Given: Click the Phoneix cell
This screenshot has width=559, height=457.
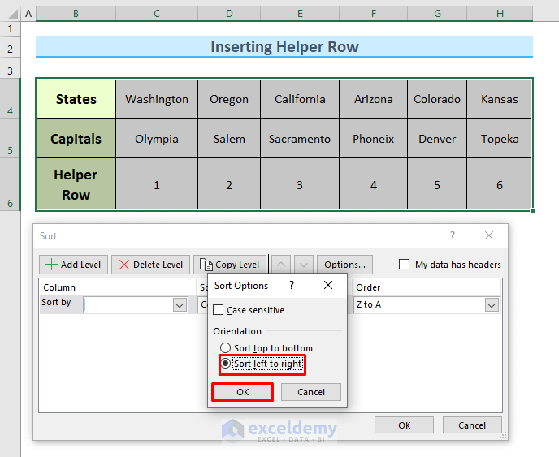Looking at the screenshot, I should (373, 139).
